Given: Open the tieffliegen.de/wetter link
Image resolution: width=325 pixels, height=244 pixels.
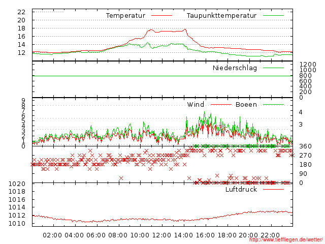Looking at the screenshot, I should 286,239.
